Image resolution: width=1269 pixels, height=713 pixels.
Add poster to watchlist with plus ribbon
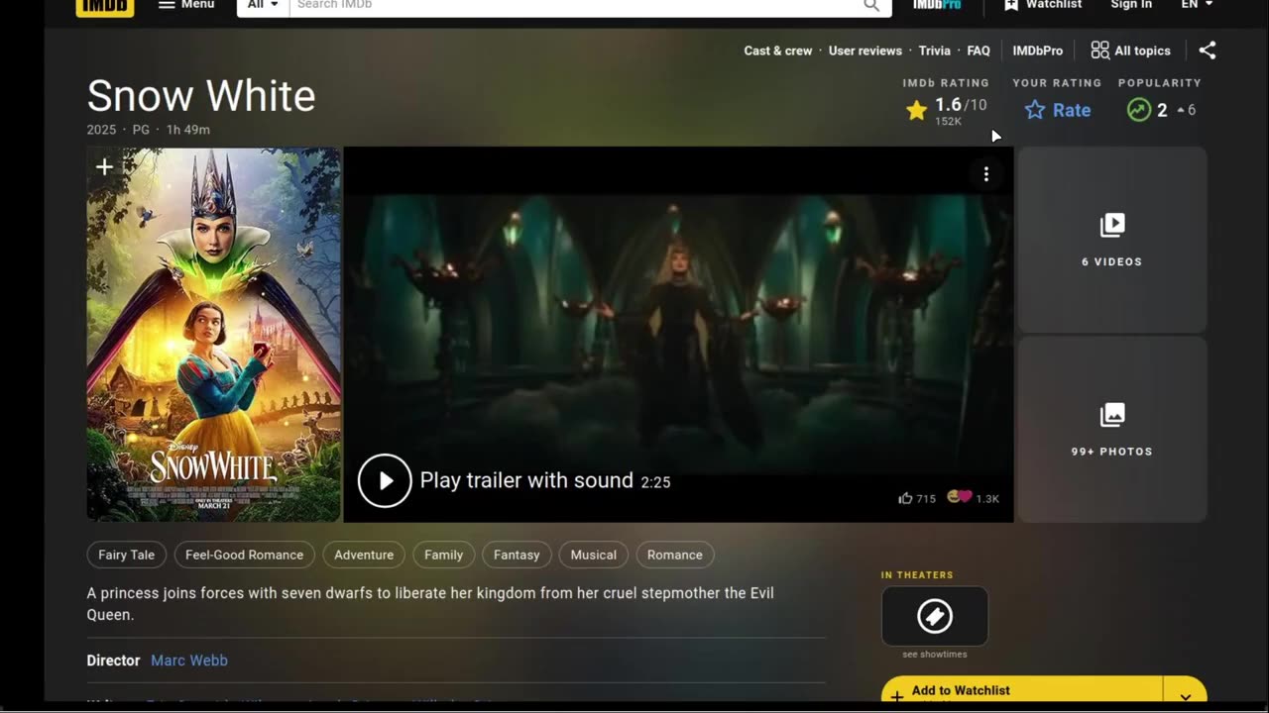click(104, 167)
